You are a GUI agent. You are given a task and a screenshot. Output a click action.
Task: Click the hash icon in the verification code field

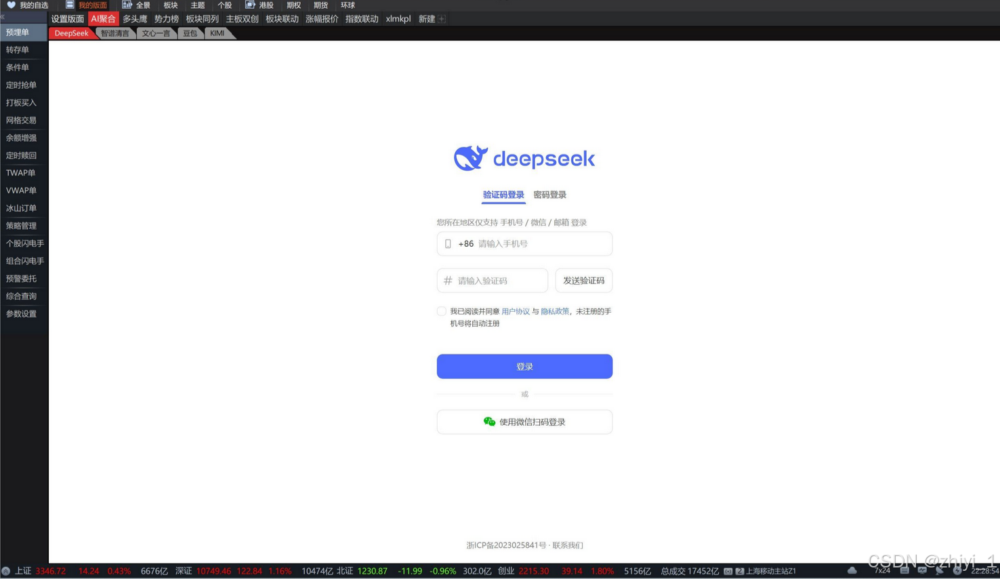[448, 281]
